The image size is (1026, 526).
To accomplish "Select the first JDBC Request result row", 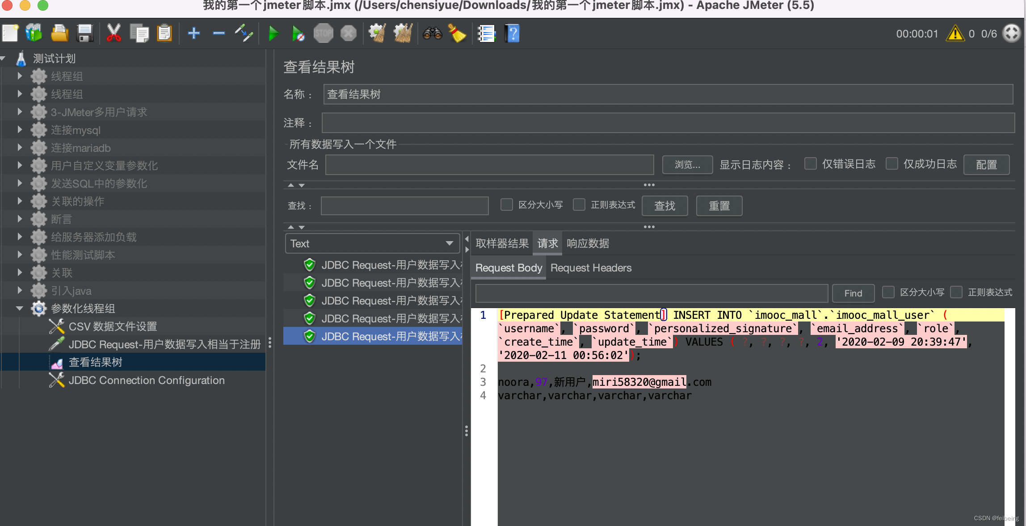I will [x=373, y=265].
